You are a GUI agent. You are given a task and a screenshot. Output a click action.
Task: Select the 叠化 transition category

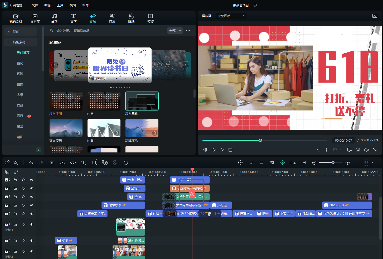pyautogui.click(x=20, y=63)
